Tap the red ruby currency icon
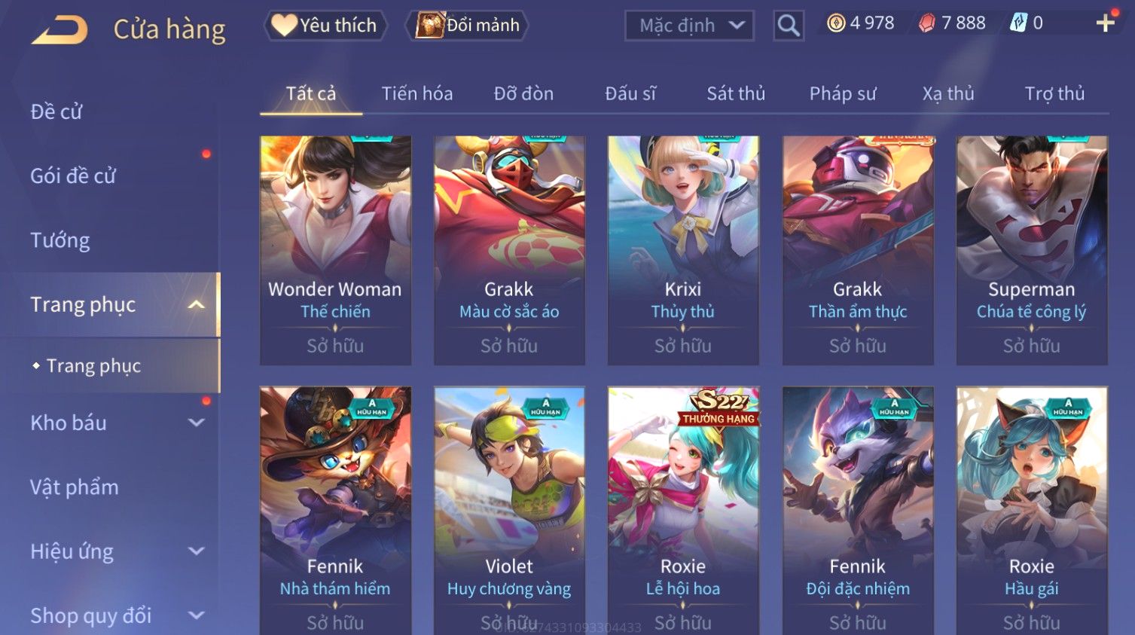The image size is (1135, 635). [927, 23]
